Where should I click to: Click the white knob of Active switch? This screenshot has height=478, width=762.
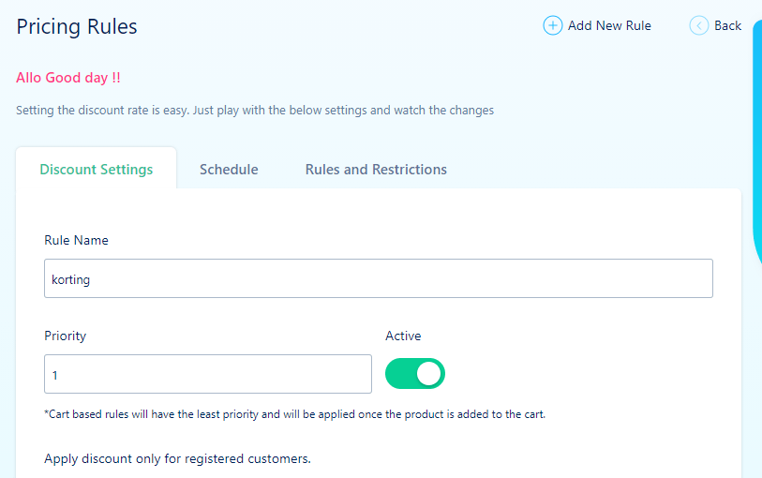[x=429, y=374]
